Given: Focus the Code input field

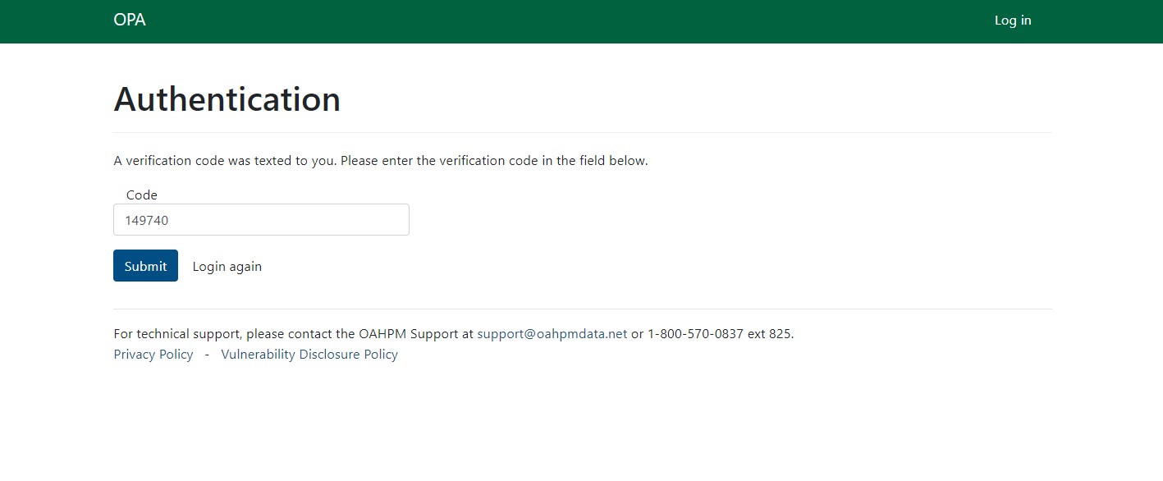Looking at the screenshot, I should (261, 220).
